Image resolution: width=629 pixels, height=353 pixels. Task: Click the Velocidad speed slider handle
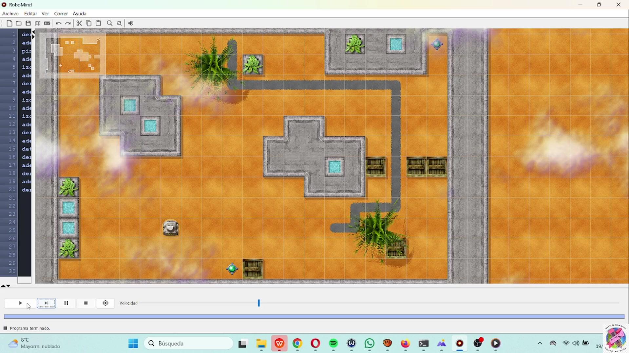coord(259,303)
